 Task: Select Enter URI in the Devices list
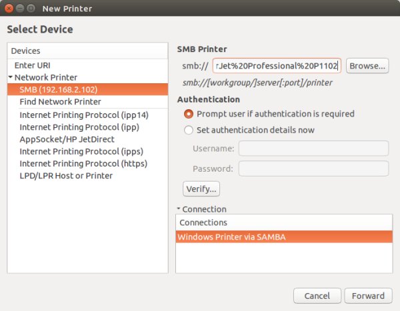pyautogui.click(x=33, y=65)
